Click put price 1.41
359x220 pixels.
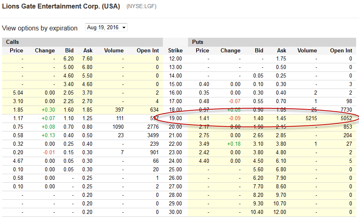204,118
